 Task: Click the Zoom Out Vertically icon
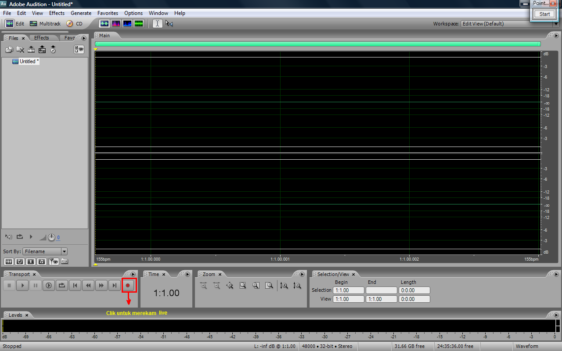[x=298, y=286]
